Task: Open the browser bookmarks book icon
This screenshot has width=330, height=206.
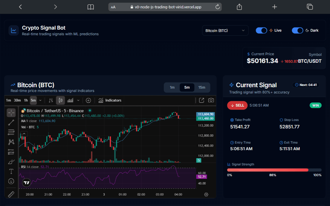Action: pos(91,7)
